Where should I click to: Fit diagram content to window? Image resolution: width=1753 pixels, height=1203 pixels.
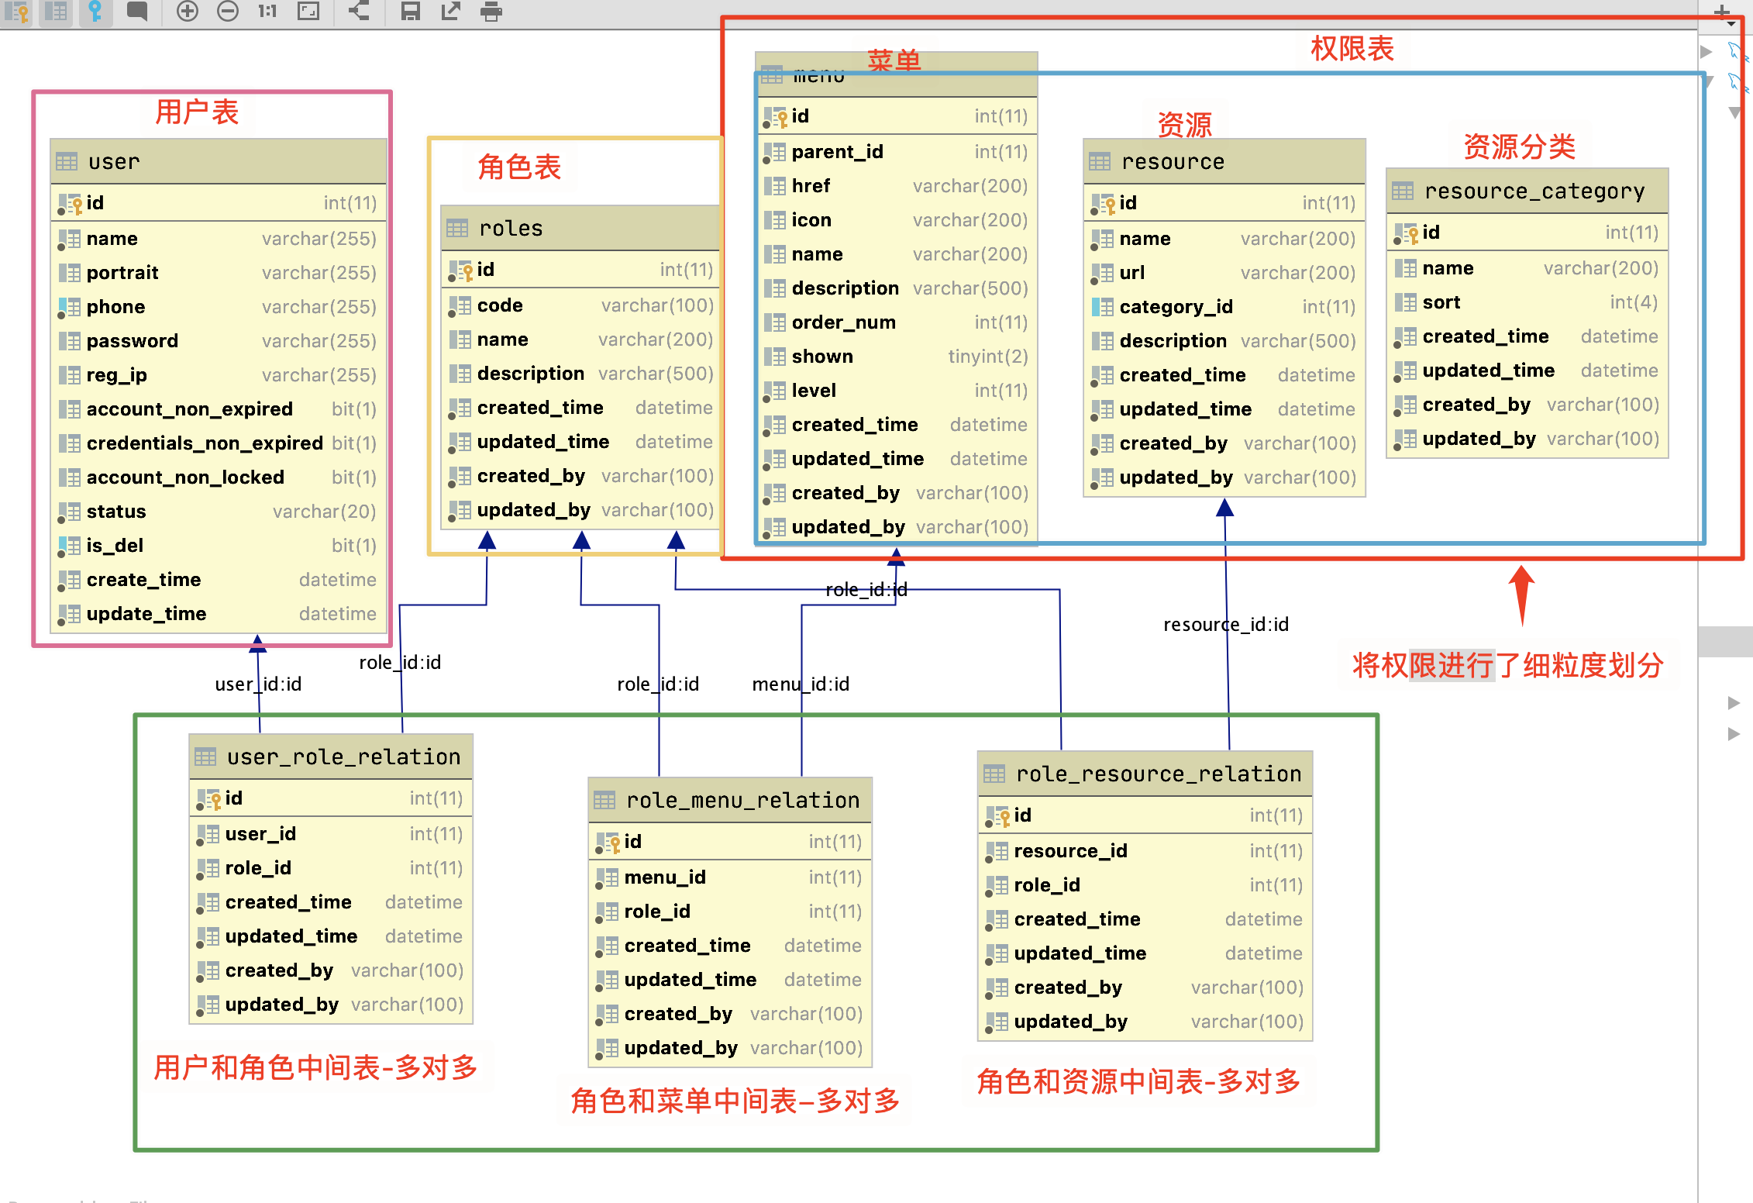tap(308, 12)
